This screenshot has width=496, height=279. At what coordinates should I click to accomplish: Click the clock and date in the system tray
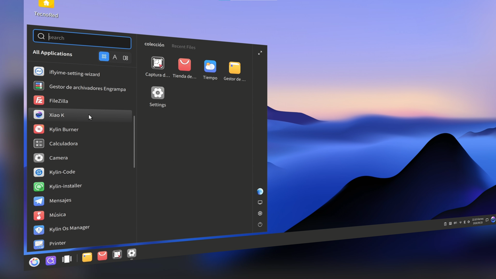(x=478, y=221)
